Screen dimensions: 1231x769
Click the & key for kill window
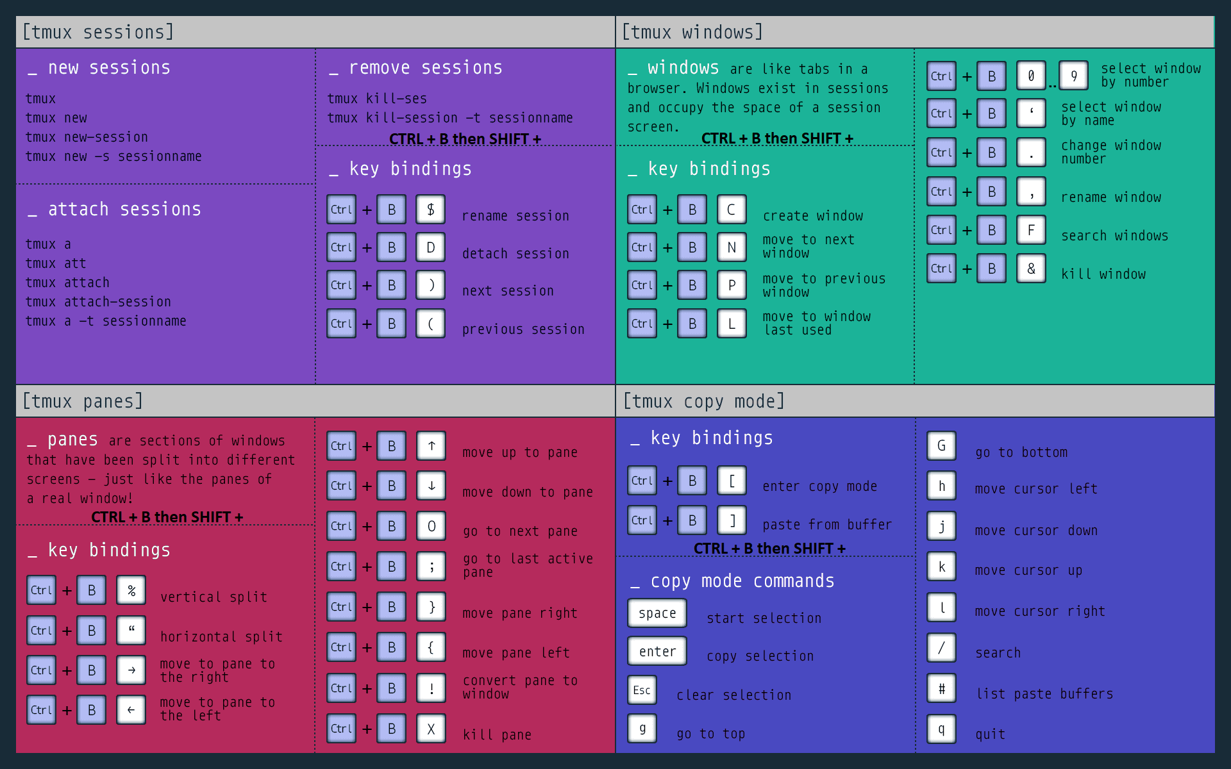[x=1031, y=269]
